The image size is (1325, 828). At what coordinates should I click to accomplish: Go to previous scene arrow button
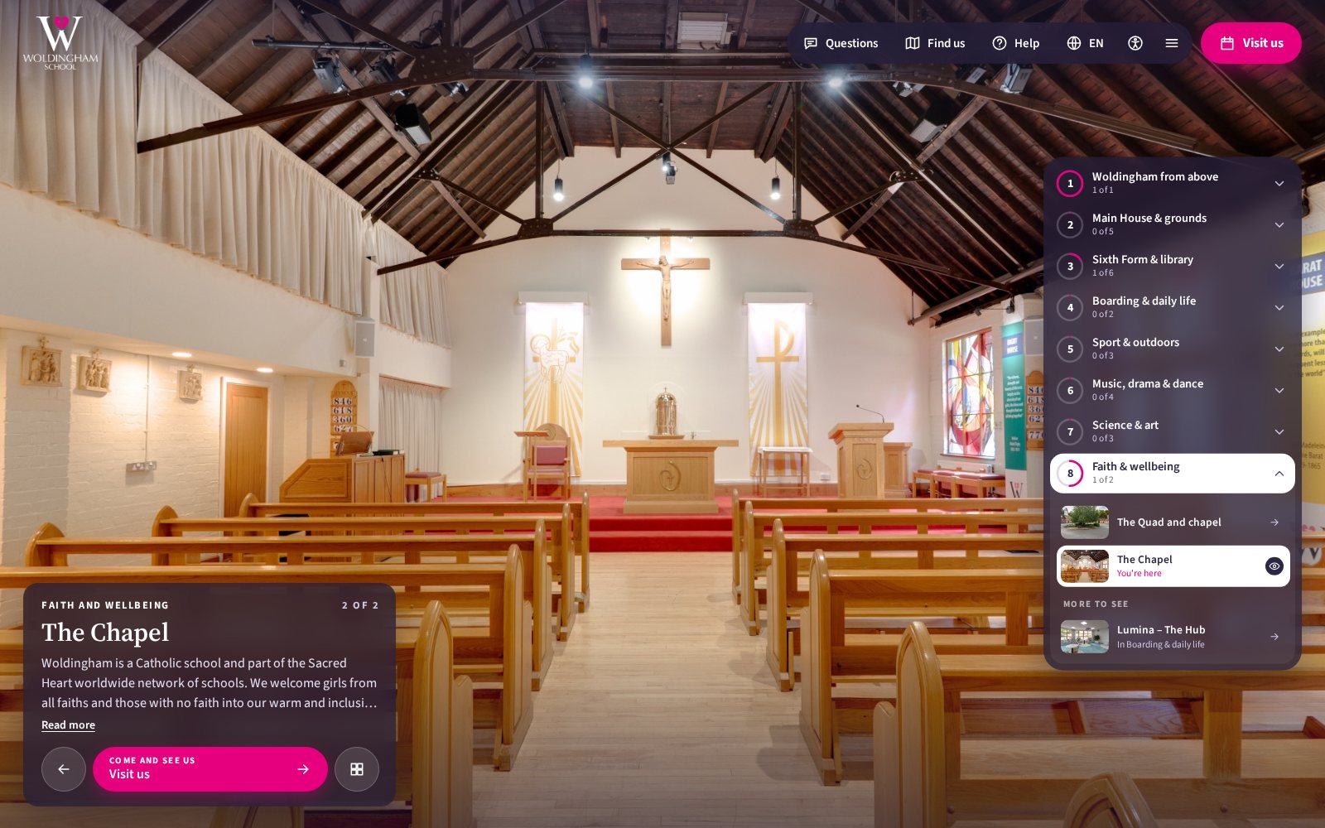pyautogui.click(x=64, y=769)
